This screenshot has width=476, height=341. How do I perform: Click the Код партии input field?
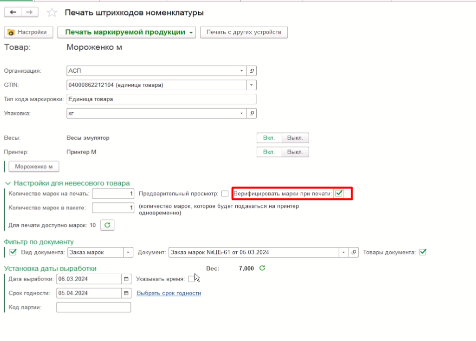click(x=93, y=308)
